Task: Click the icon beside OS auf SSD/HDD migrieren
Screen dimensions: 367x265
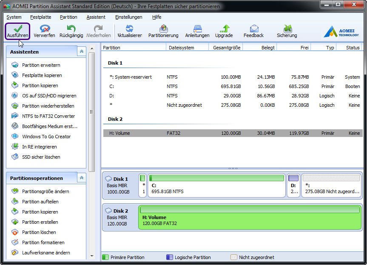Action: [x=15, y=96]
